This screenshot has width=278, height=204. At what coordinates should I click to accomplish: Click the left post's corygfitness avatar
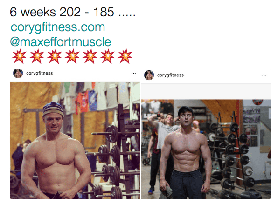[x=18, y=73]
